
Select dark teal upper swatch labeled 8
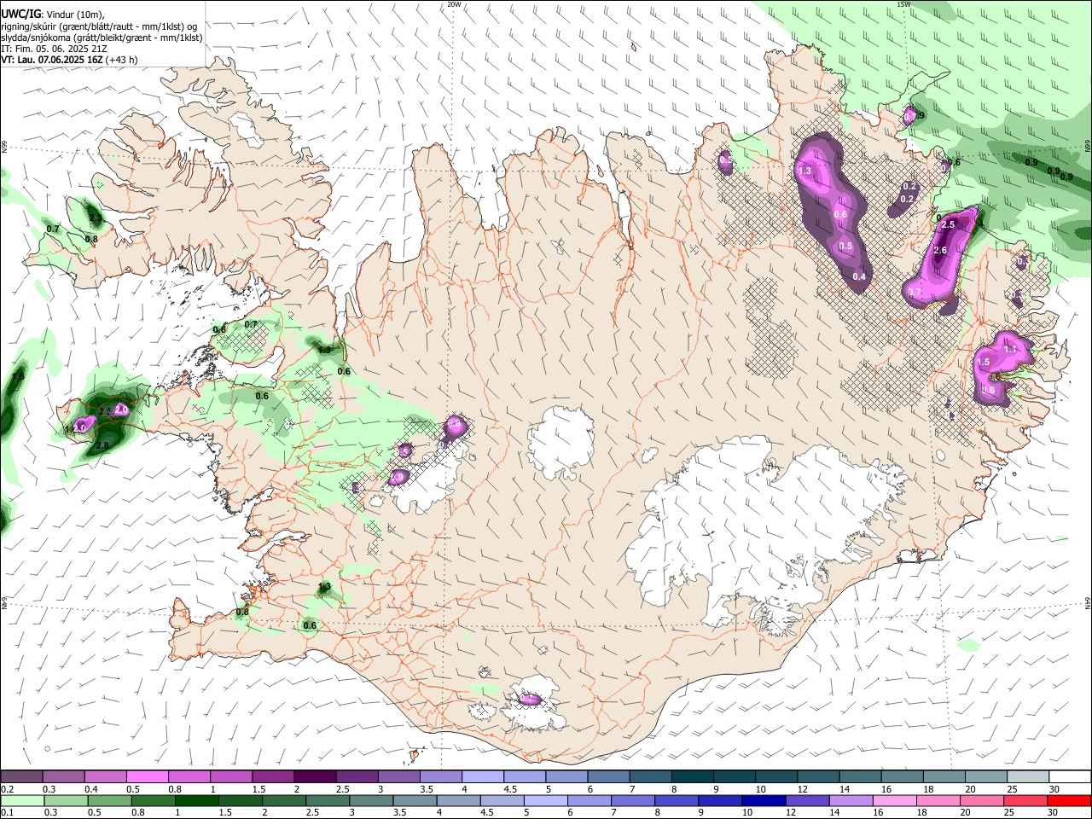click(693, 777)
